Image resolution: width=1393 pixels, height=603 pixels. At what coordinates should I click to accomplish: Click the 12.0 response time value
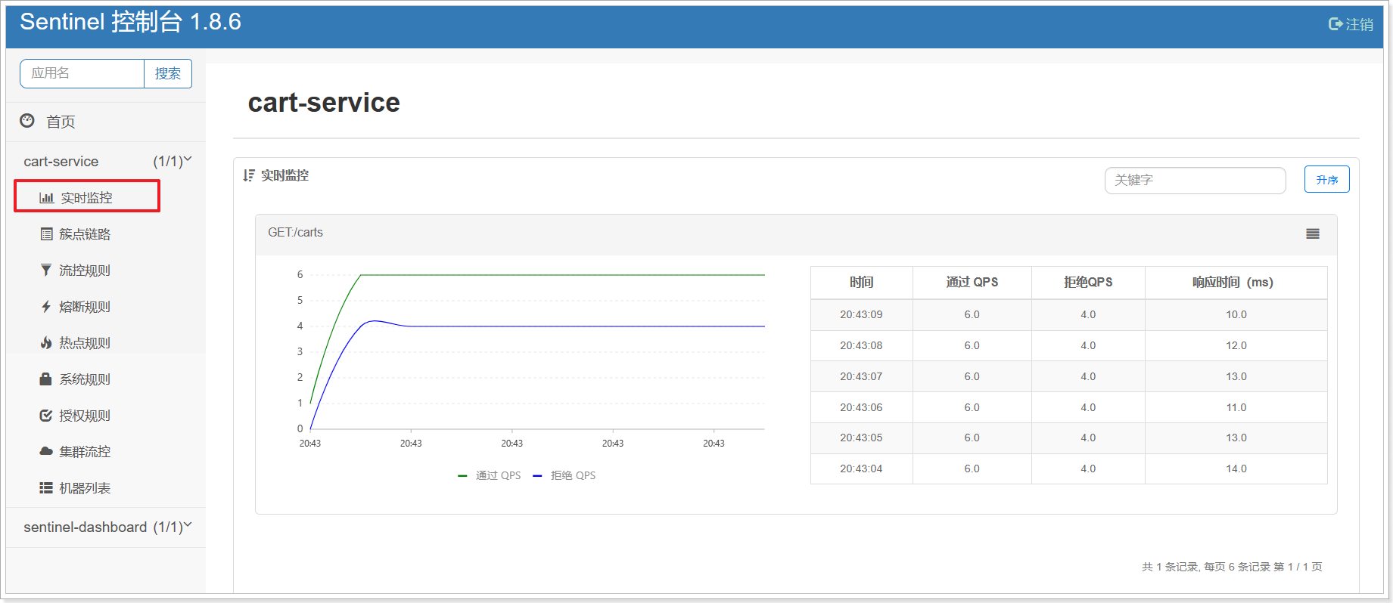[1236, 345]
